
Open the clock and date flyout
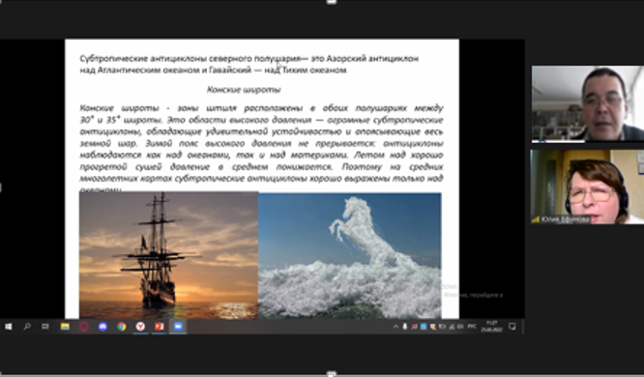click(491, 327)
